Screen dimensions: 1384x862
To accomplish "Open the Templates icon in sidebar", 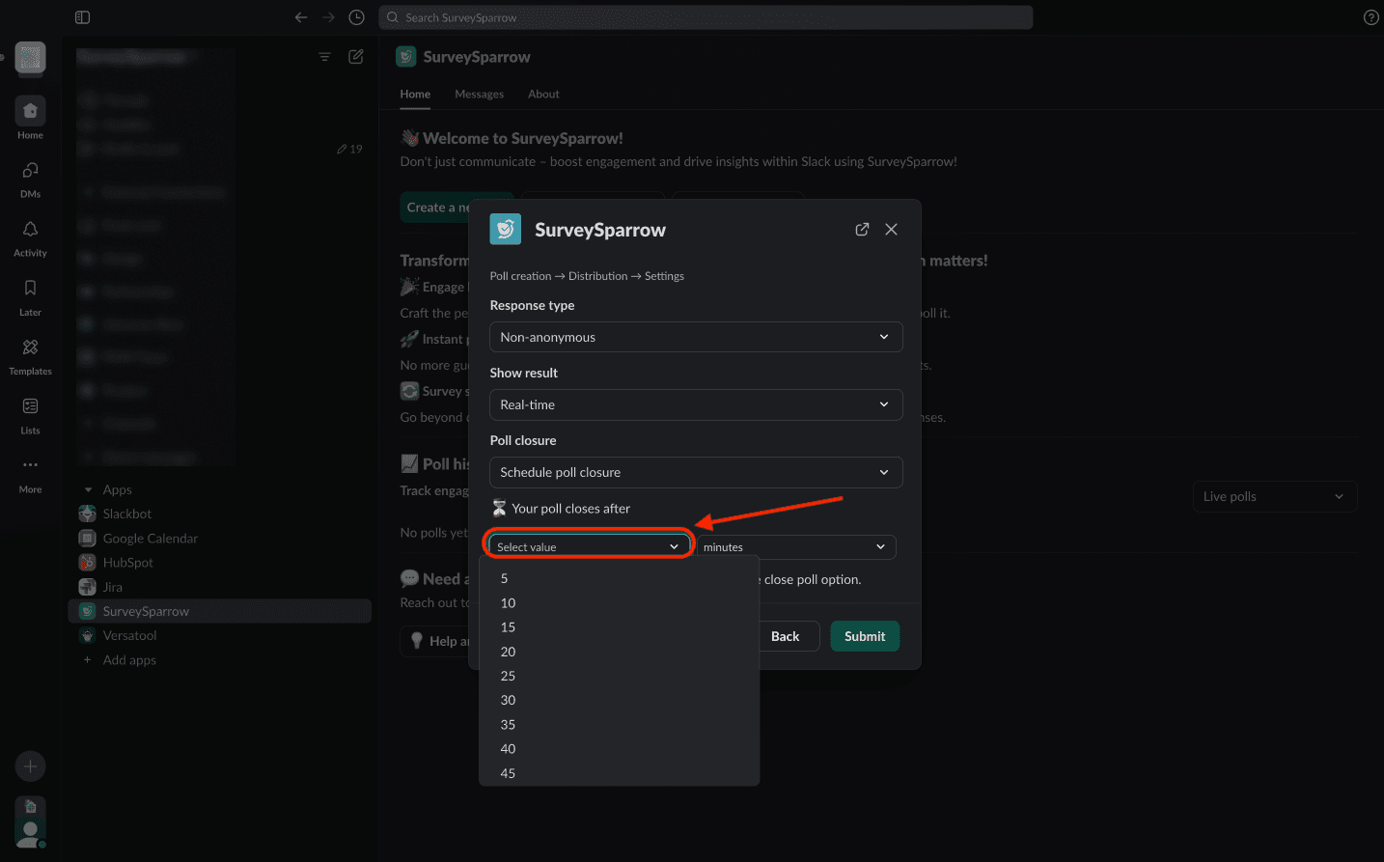I will 30,348.
